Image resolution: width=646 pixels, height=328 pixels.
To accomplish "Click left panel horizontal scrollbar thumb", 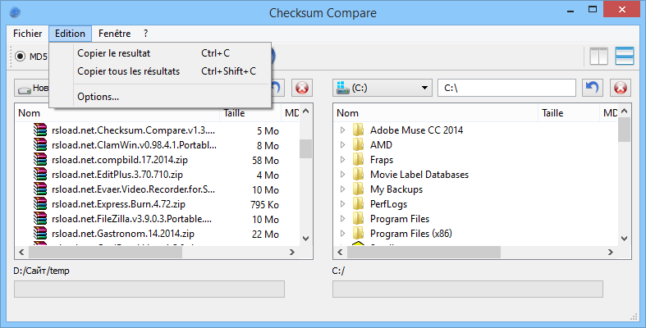I will pos(105,253).
